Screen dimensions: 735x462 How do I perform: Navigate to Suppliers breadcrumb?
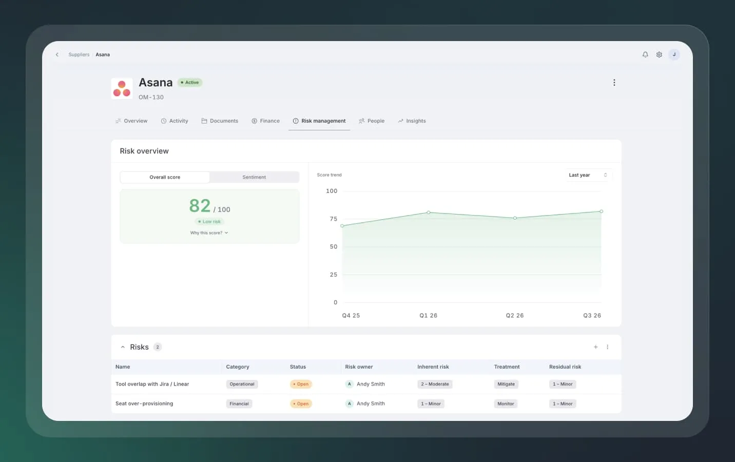79,54
